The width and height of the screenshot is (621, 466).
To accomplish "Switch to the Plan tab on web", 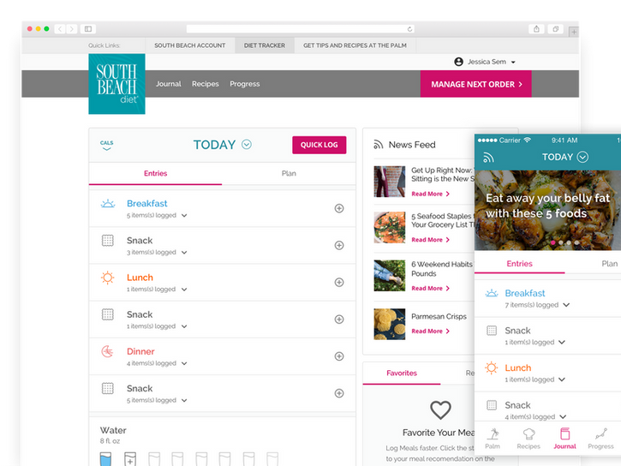I will 289,173.
